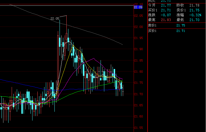Select the 卖价1 label in the 买价1 summary row
206x132 pixels.
pos(181,10)
